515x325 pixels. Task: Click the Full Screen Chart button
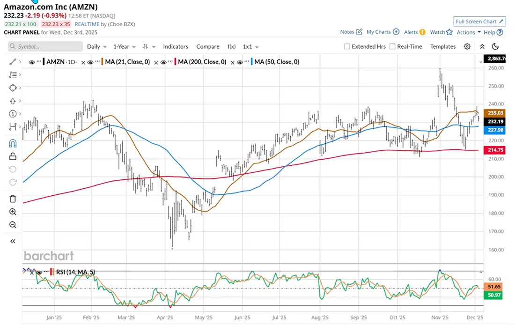pos(479,21)
